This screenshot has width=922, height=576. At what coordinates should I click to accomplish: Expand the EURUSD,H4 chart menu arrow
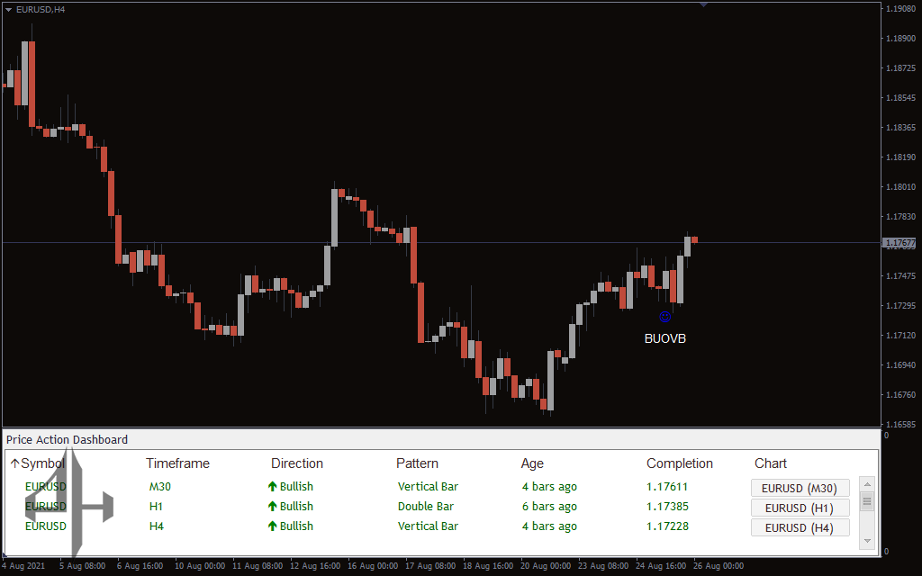[x=8, y=9]
